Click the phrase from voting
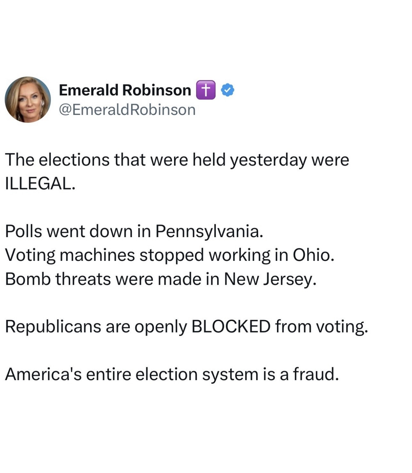The height and width of the screenshot is (473, 412). pos(321,326)
